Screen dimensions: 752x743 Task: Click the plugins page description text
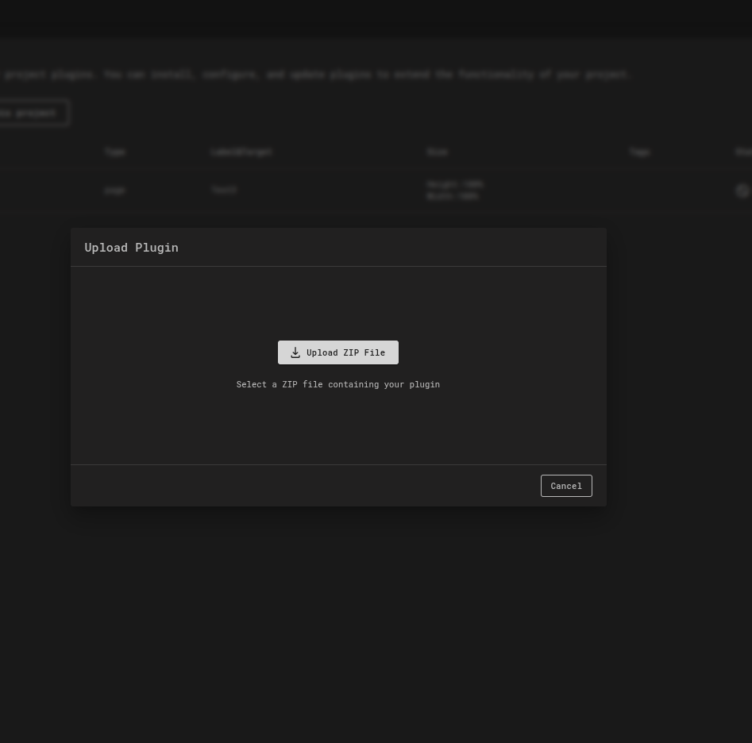316,74
